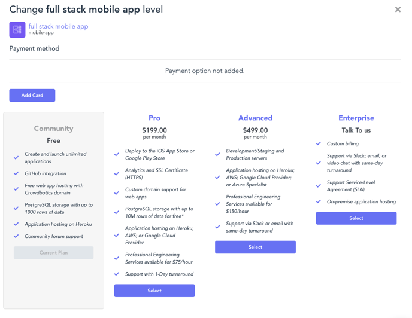412x318 pixels.
Task: Click the purple mobile app icon
Action: click(x=17, y=30)
